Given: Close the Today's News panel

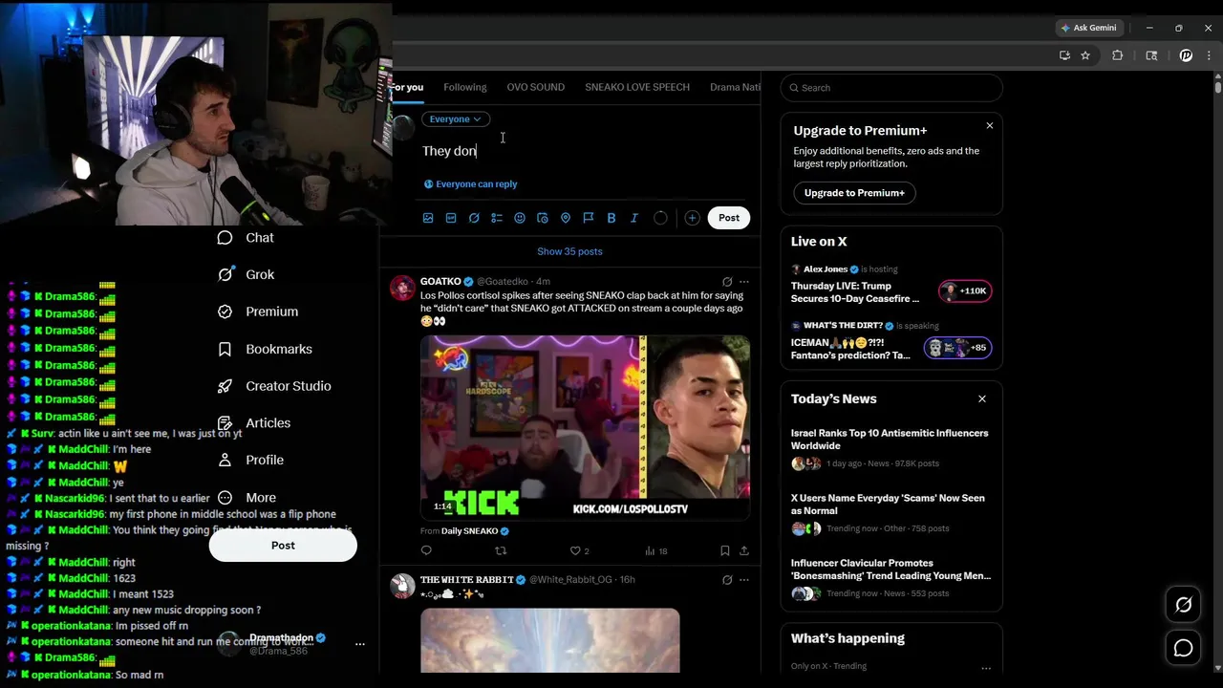Looking at the screenshot, I should 982,399.
